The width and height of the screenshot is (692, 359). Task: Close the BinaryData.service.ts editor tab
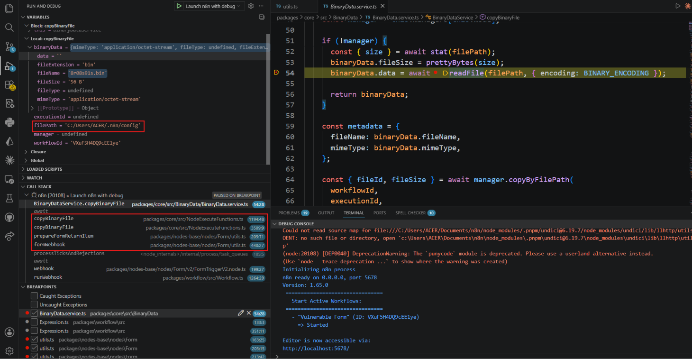pos(382,7)
